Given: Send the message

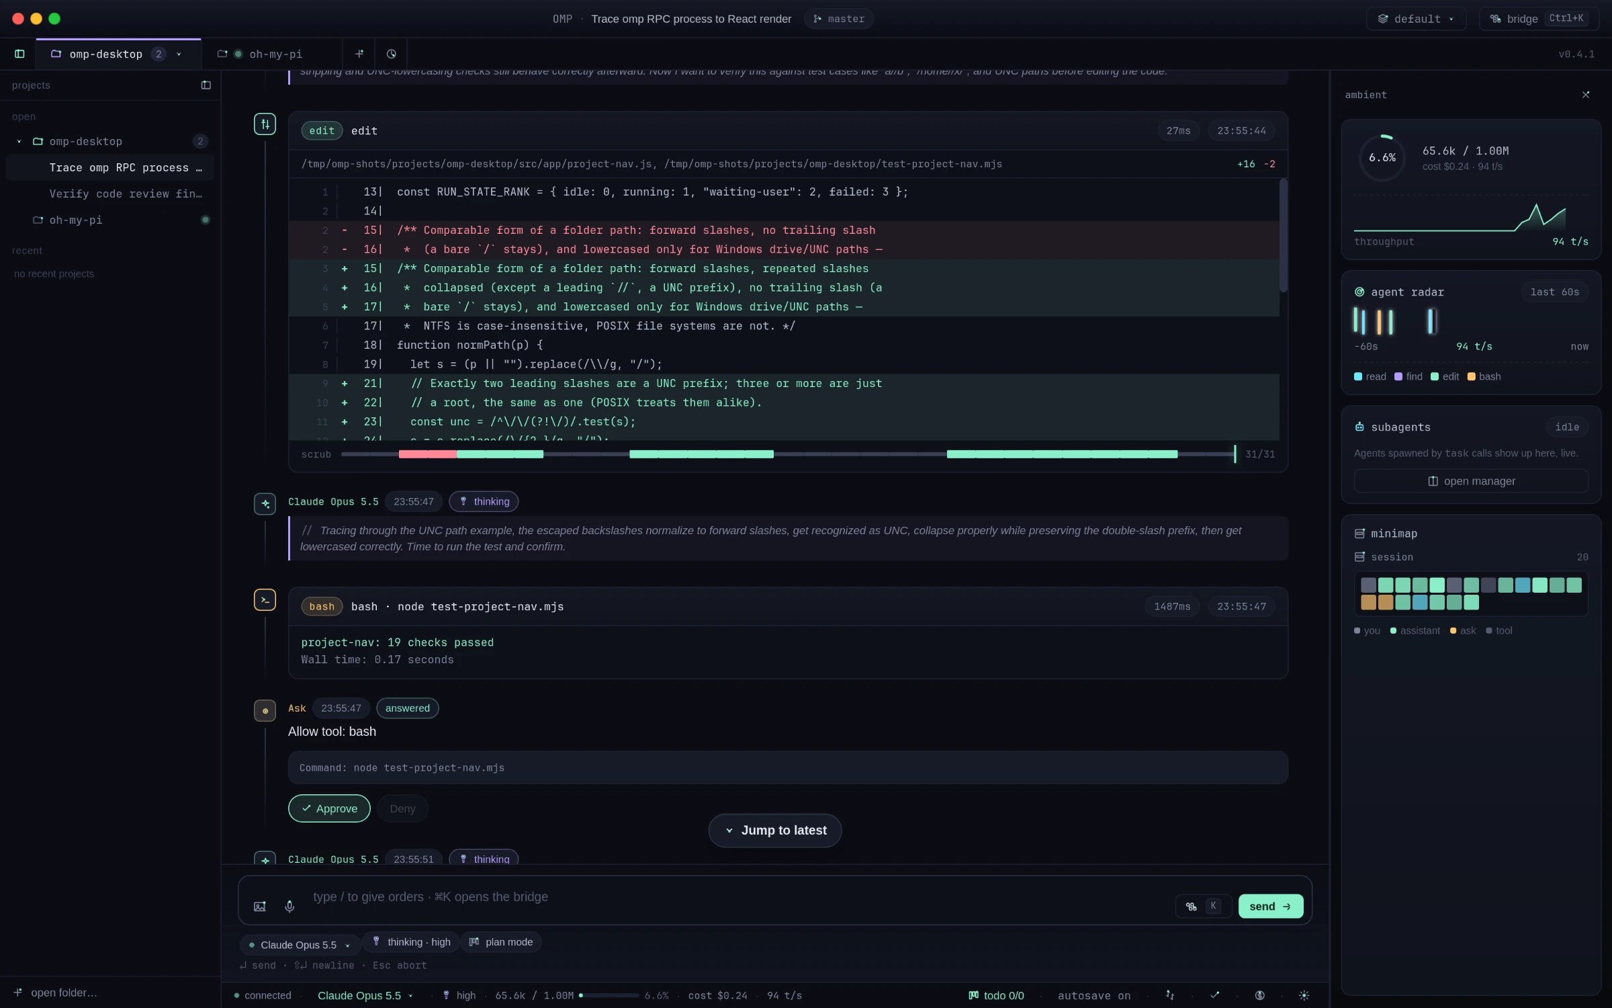Looking at the screenshot, I should [1270, 906].
